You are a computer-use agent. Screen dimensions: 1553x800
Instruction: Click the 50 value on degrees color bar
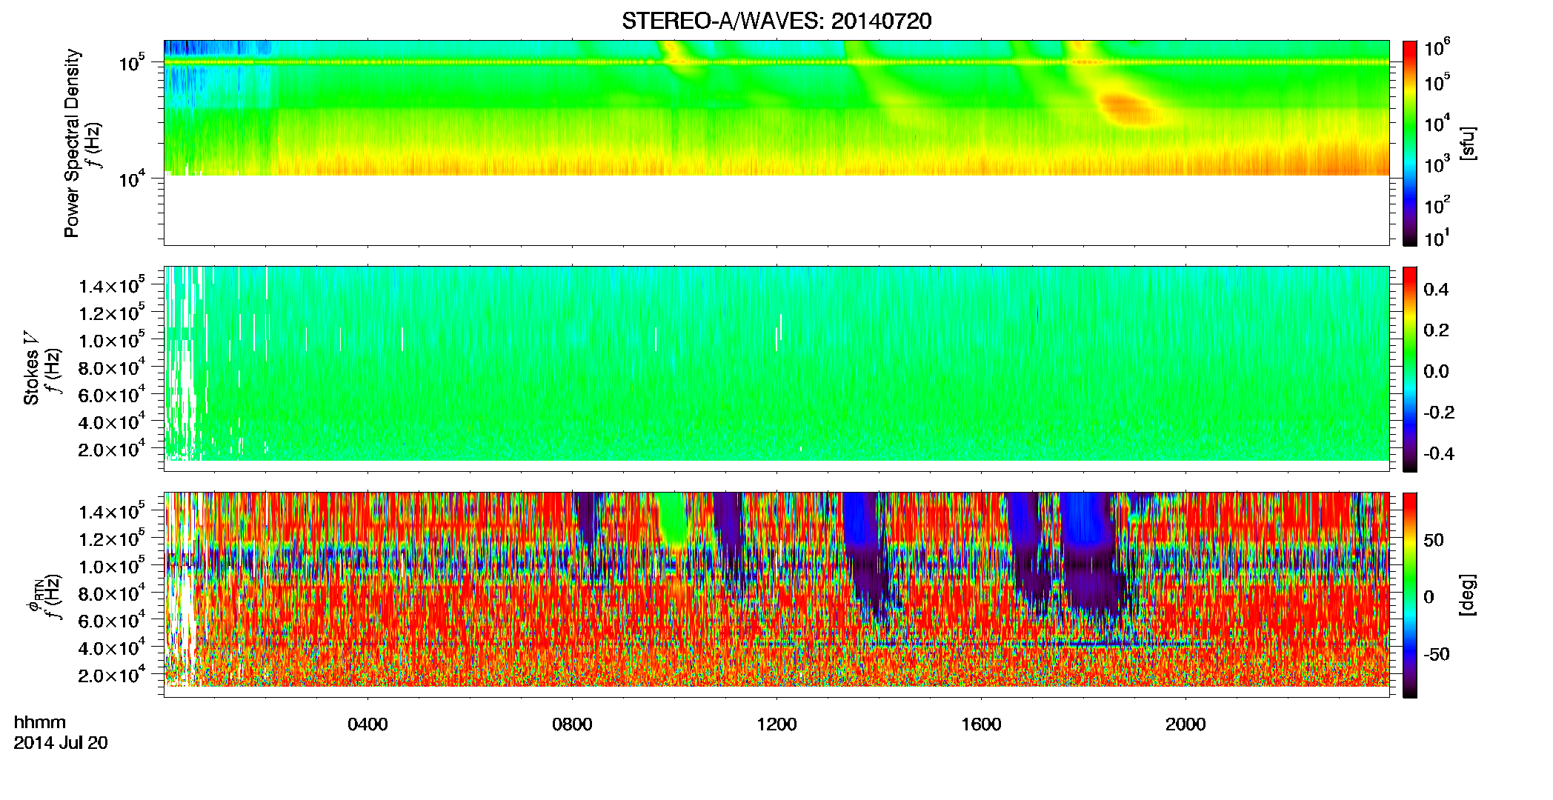coord(1434,540)
